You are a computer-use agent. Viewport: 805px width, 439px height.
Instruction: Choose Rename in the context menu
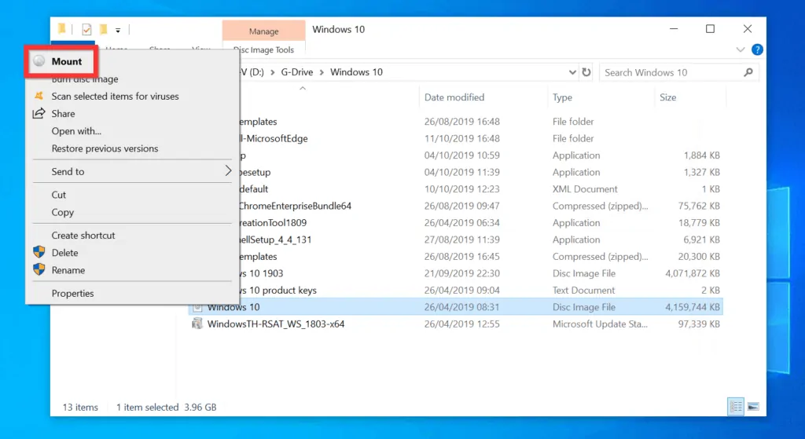pos(68,270)
